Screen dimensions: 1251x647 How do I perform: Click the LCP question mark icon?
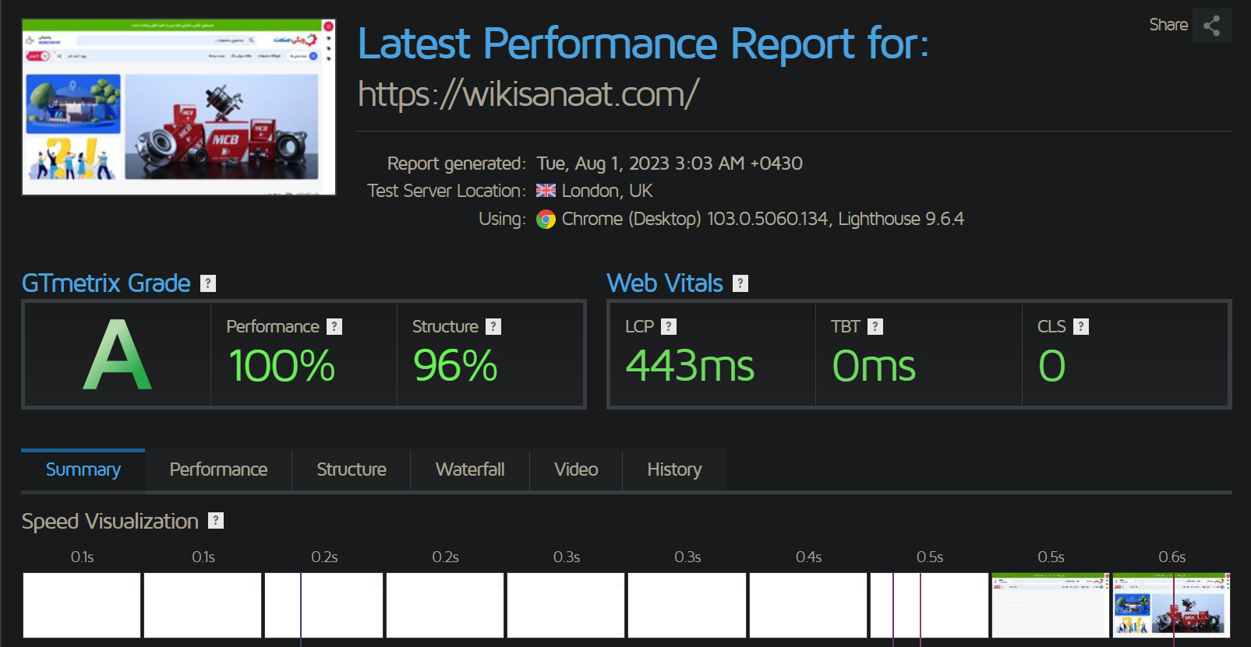(669, 327)
